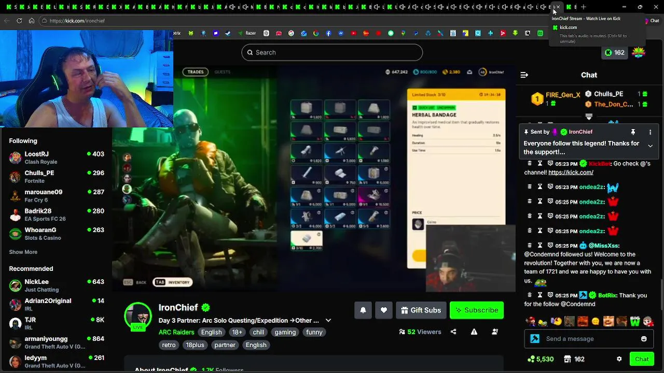The image size is (664, 373).
Task: Open the YouTube bookmark
Action: [x=354, y=33]
